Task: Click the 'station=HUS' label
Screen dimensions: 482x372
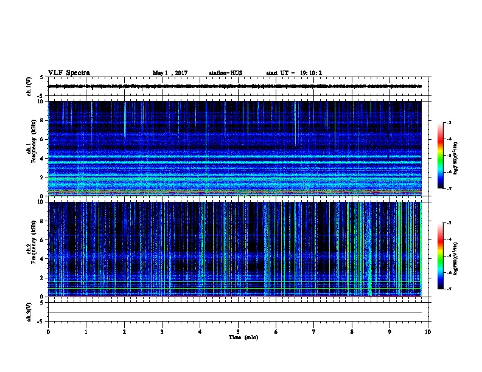Action: pos(226,73)
